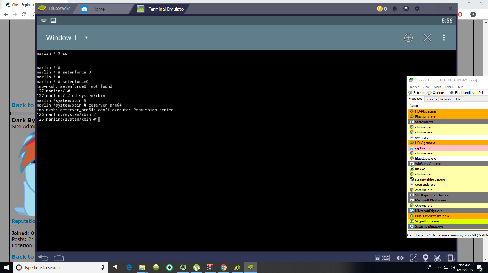Click the terminal notification icon in status bar
The width and height of the screenshot is (488, 273).
pos(53,20)
